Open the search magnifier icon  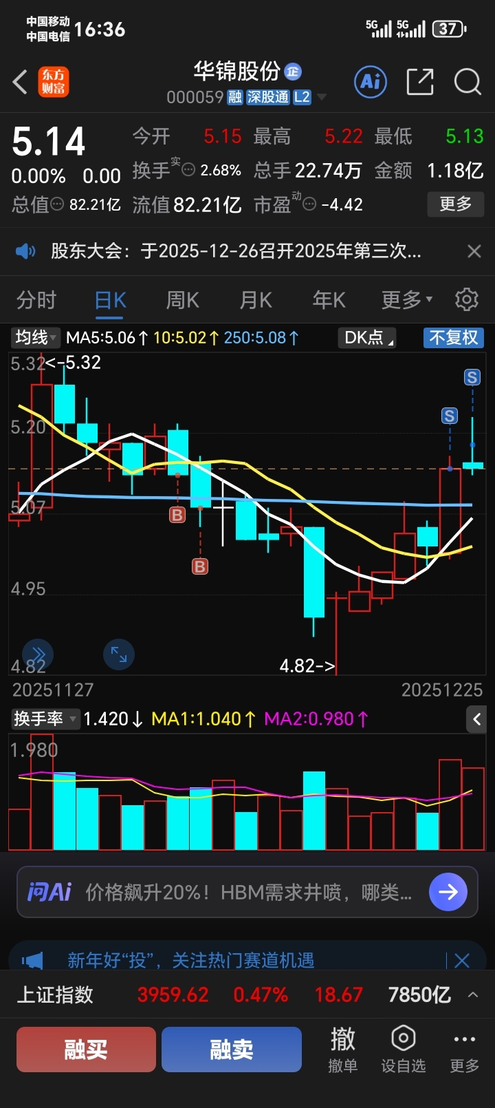tap(467, 82)
